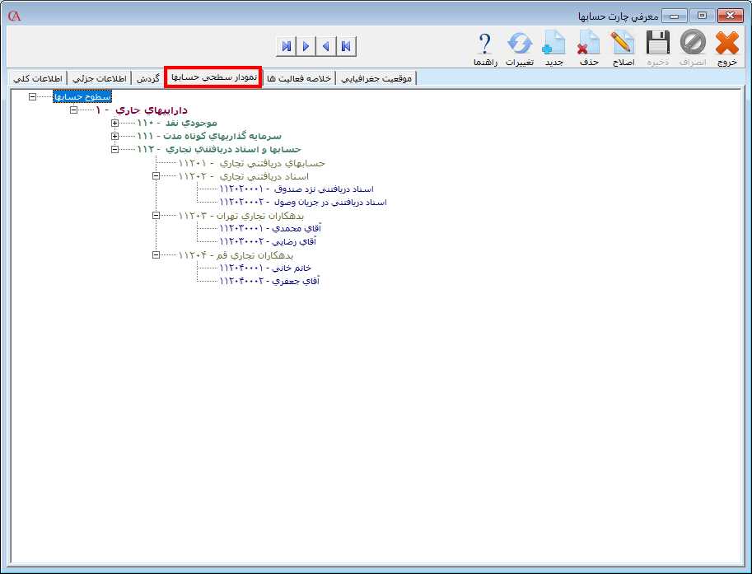Viewport: 752px width, 574px height.
Task: Open تغییرات (Changes) refresh-arrows icon
Action: (x=519, y=43)
